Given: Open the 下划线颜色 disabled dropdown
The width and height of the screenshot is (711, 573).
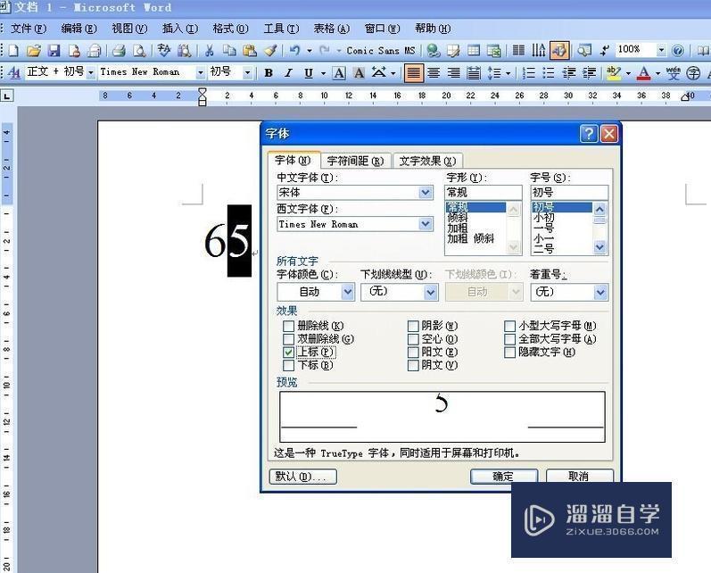Looking at the screenshot, I should [516, 292].
